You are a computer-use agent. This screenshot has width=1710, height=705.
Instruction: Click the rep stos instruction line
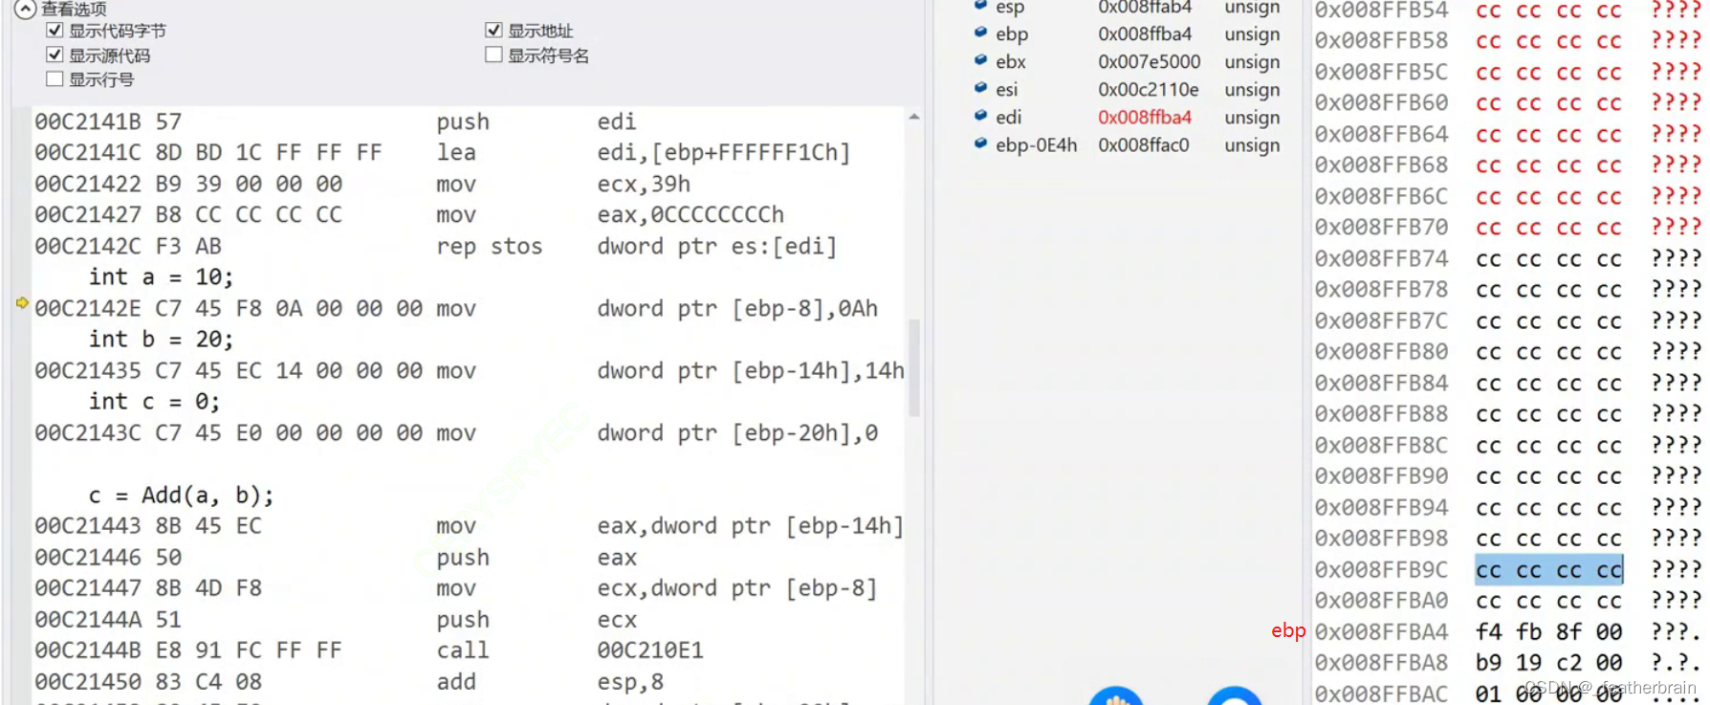tap(436, 247)
